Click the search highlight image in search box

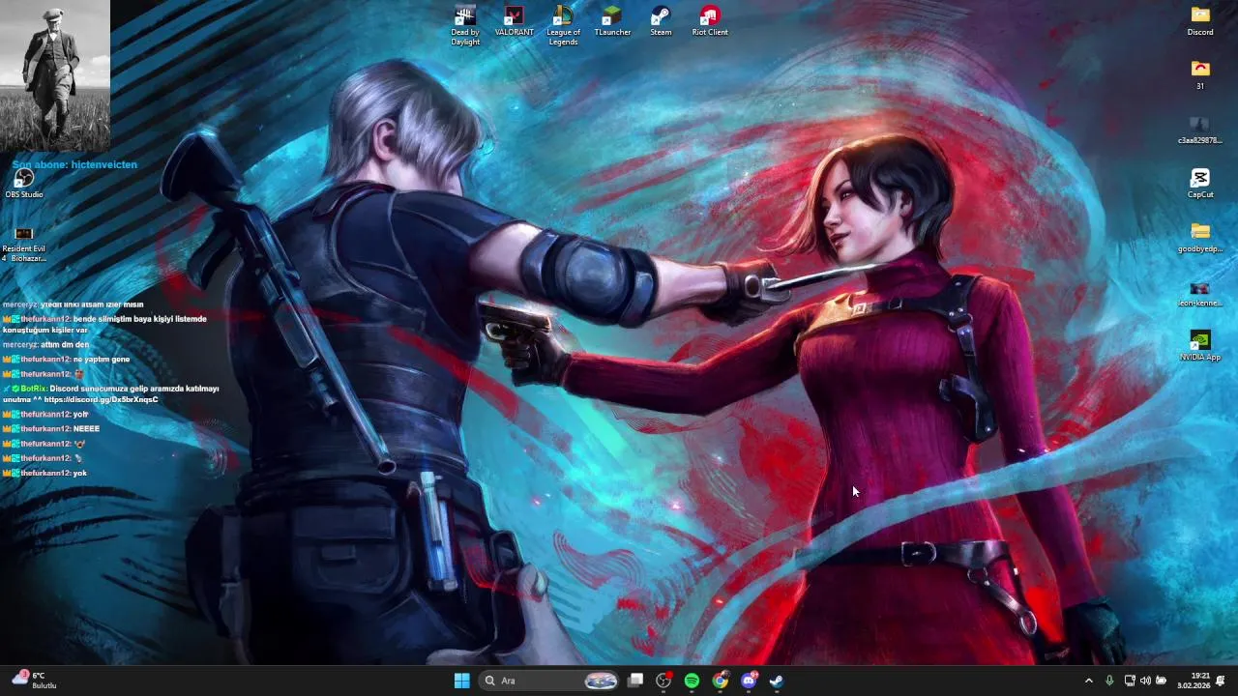point(601,681)
